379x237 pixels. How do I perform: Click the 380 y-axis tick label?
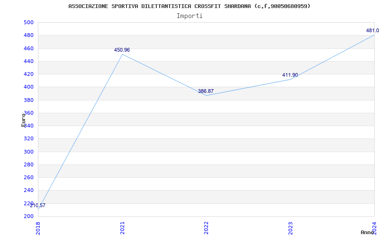[28, 100]
